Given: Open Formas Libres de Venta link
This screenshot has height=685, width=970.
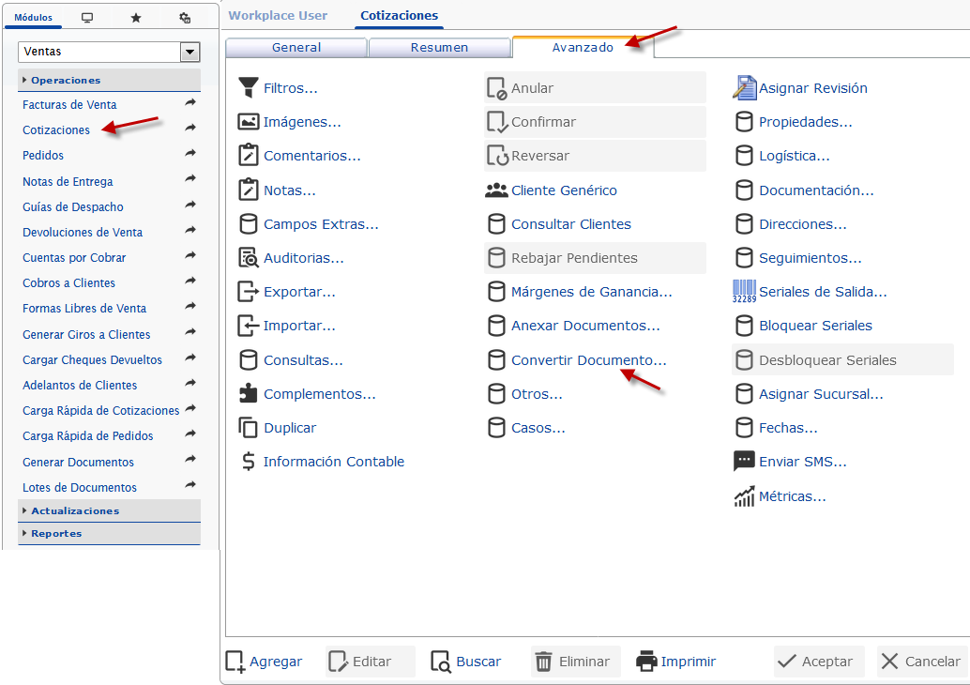Looking at the screenshot, I should click(x=84, y=308).
